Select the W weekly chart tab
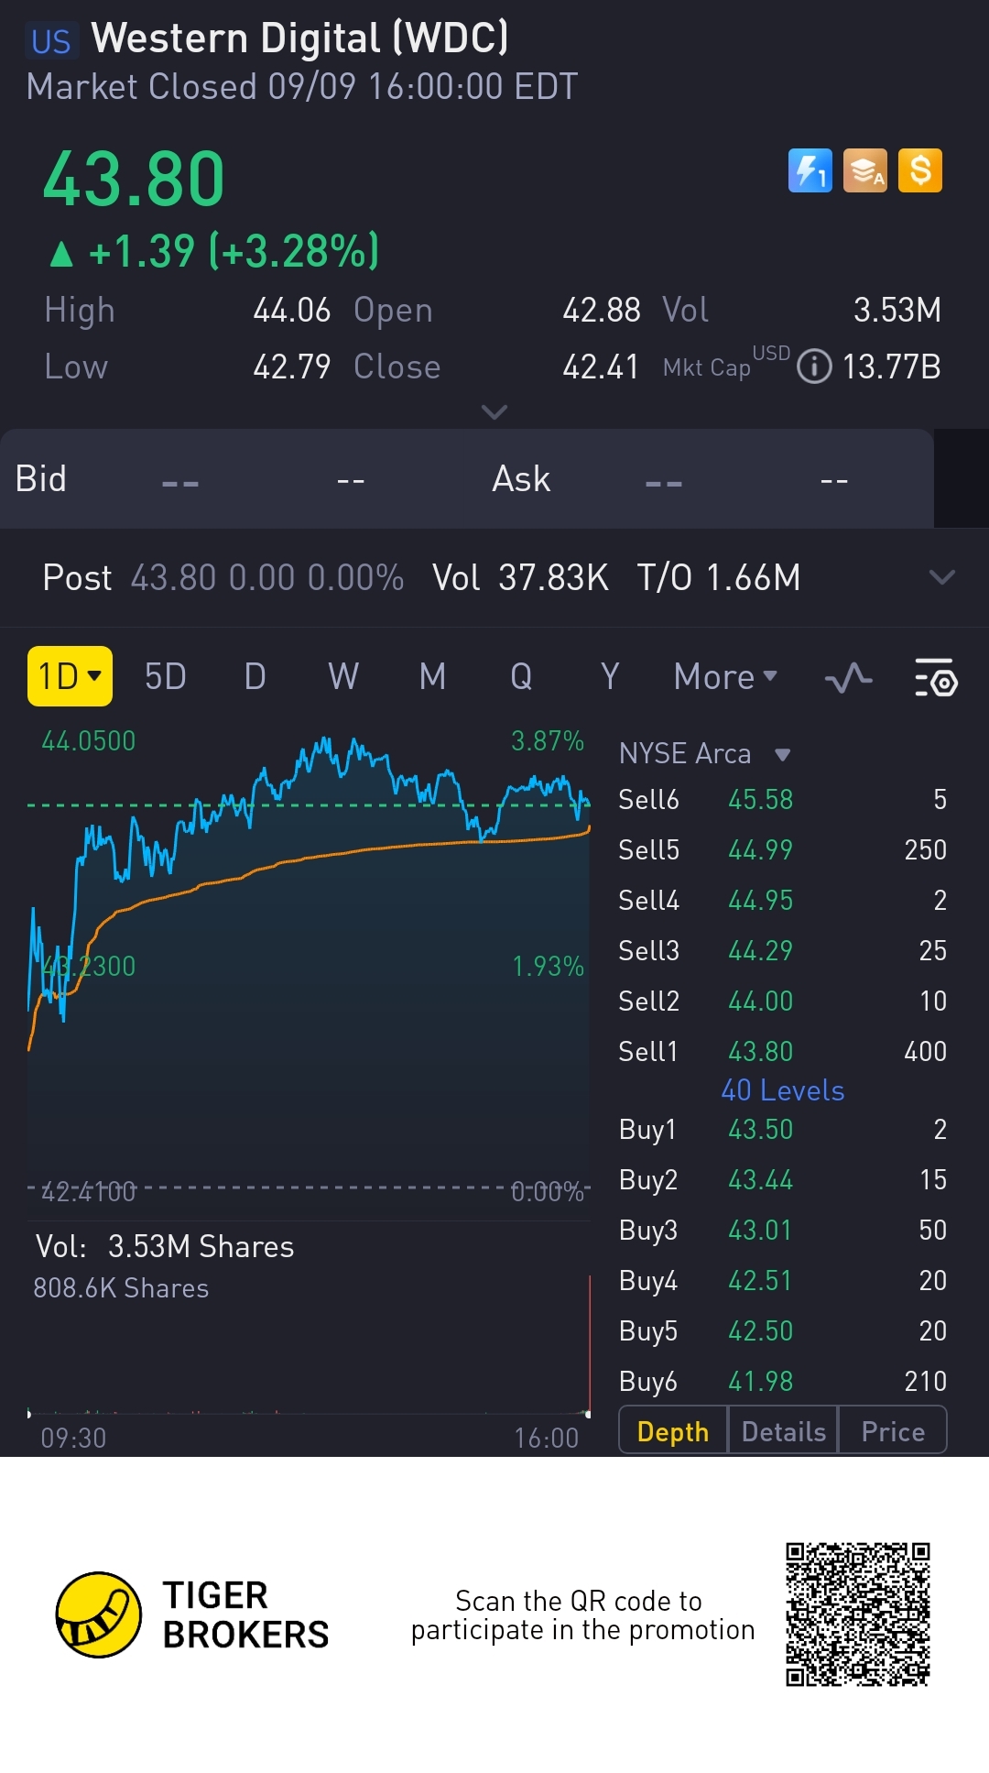 343,677
